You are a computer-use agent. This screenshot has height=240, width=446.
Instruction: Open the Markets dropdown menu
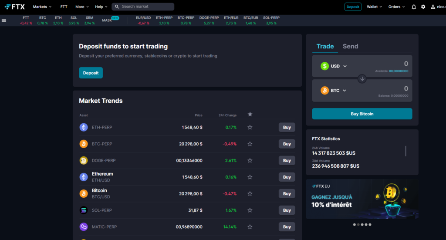(42, 7)
